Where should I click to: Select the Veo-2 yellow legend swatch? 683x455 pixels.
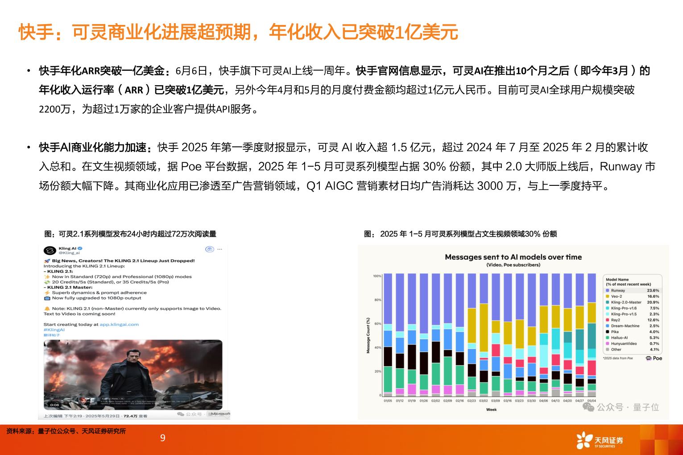(x=608, y=296)
